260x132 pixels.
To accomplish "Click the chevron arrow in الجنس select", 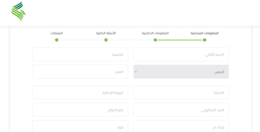I will coord(136,72).
